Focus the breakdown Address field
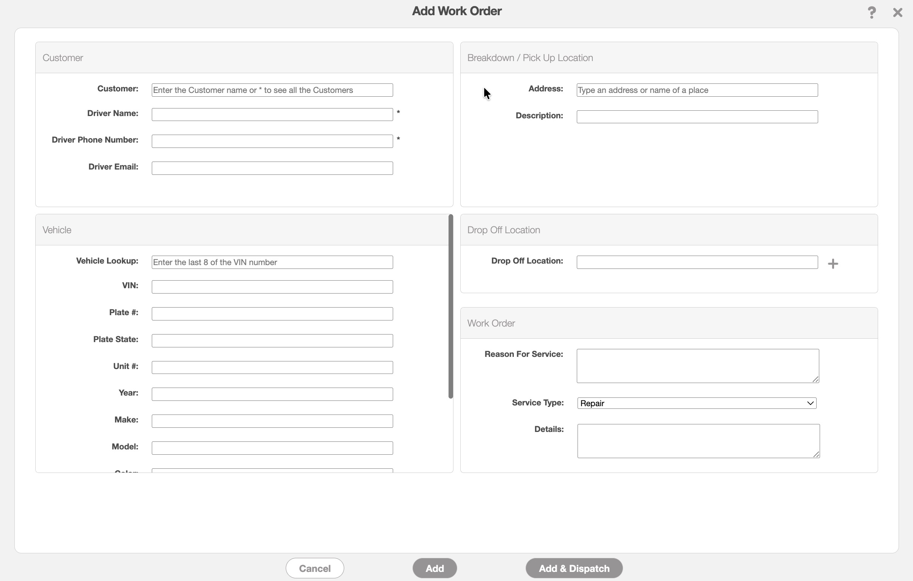The width and height of the screenshot is (913, 581). click(697, 90)
